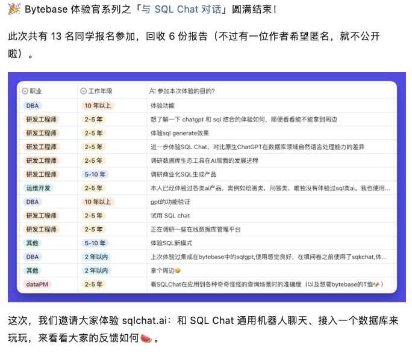Select the 参加本次体验的目的? column header
Screen dimensions: 412x357
pyautogui.click(x=272, y=91)
